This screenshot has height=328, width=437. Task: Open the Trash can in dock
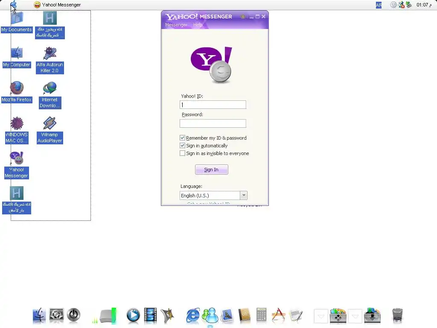point(397,316)
